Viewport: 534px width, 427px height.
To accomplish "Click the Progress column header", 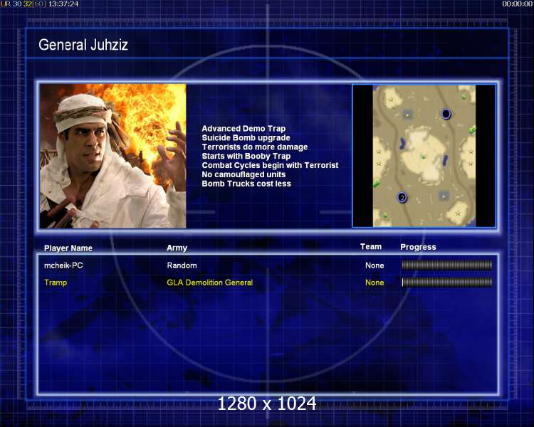I will point(418,247).
